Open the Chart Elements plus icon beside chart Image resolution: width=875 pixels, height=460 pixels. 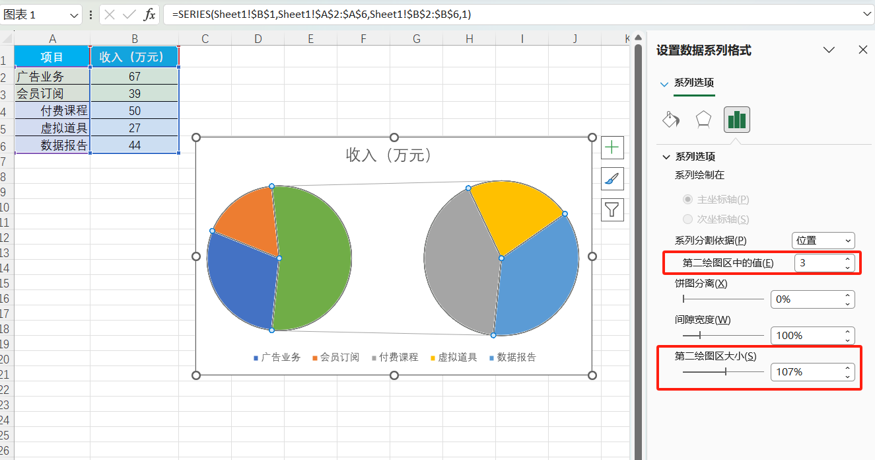[x=612, y=147]
